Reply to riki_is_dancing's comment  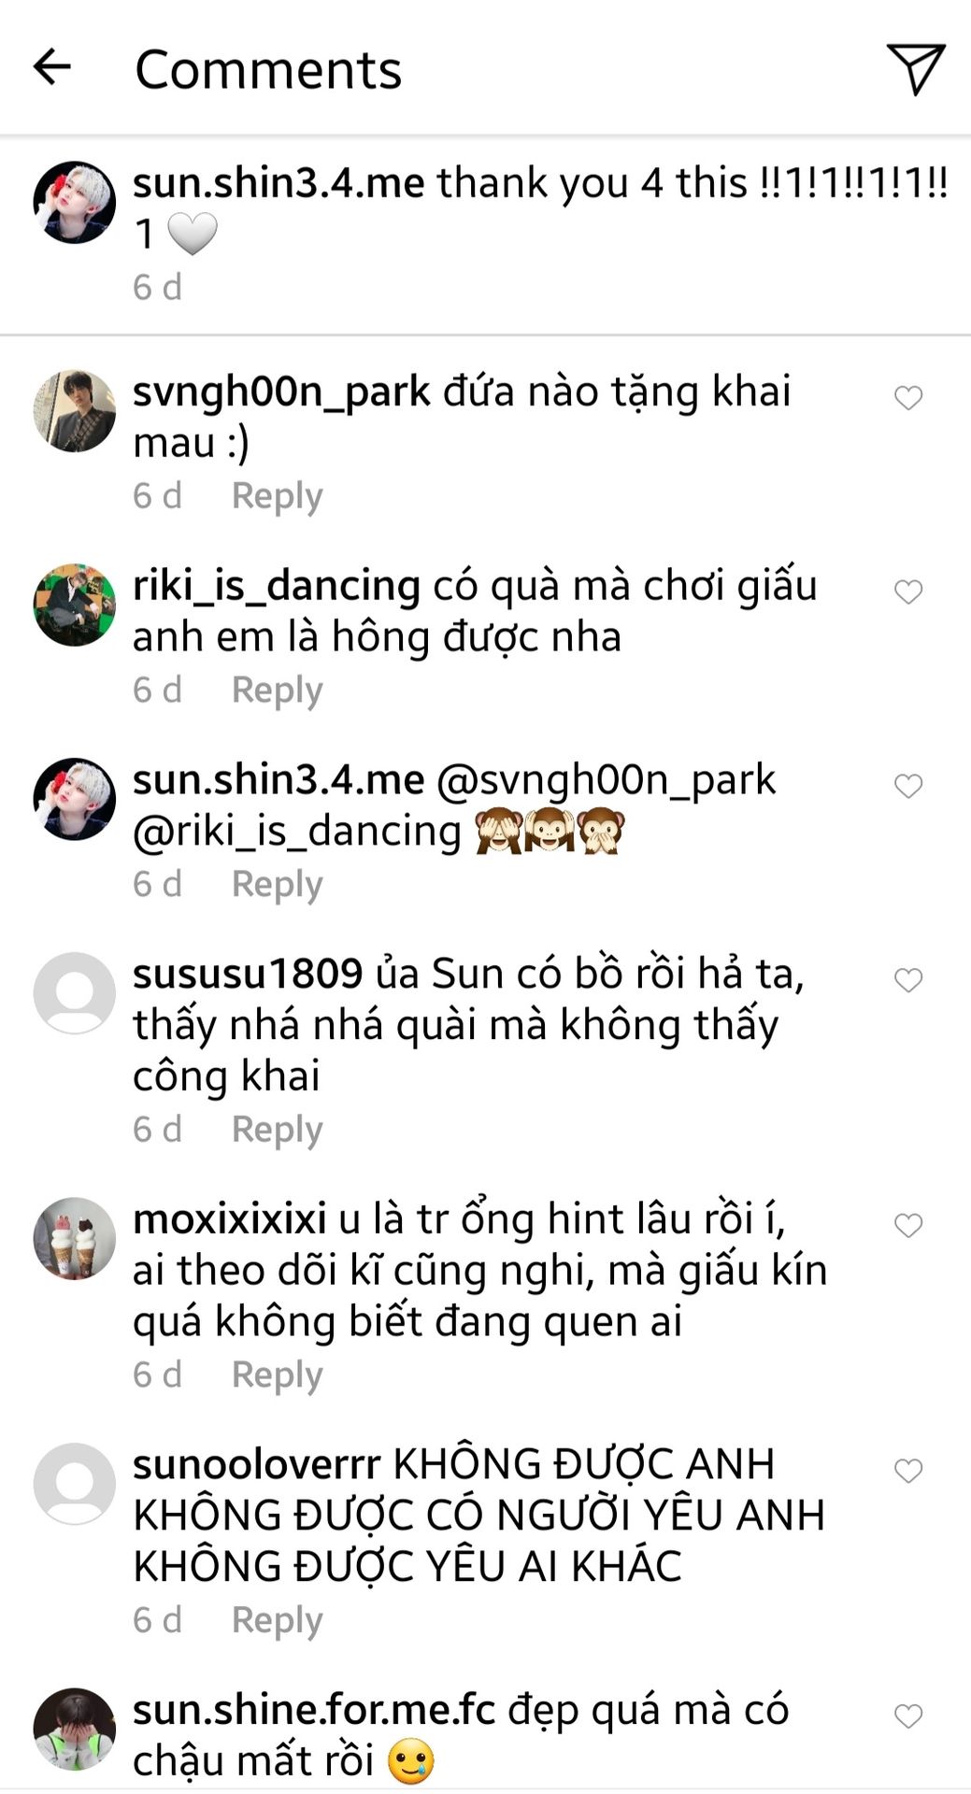[277, 690]
